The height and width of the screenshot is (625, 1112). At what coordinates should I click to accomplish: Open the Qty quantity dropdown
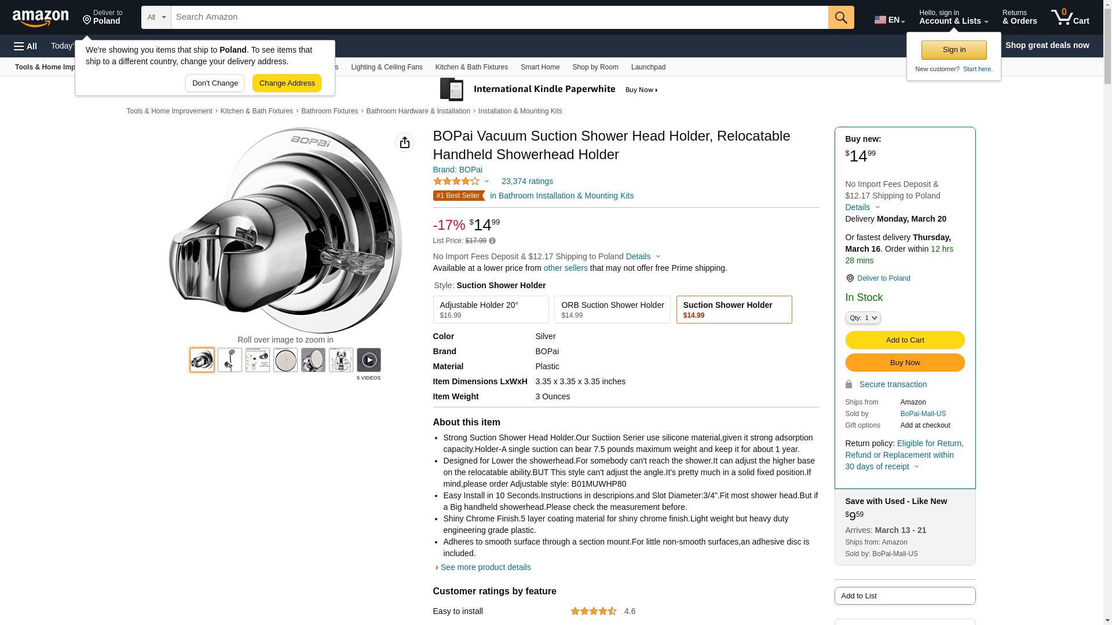[x=862, y=318]
